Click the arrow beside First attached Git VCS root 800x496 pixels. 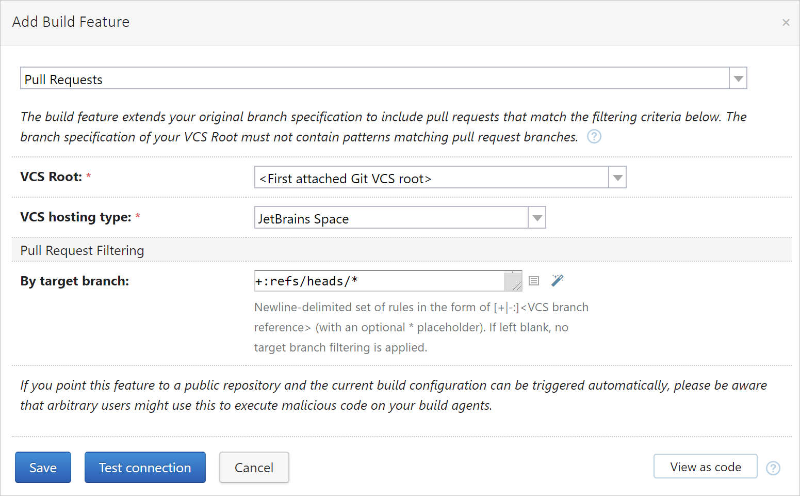coord(617,178)
